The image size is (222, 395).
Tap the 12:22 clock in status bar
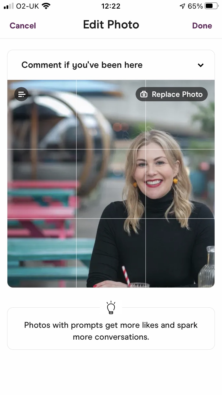click(111, 6)
